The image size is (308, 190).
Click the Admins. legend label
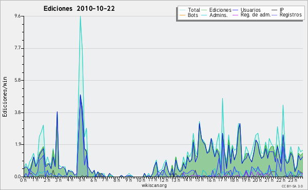[219, 15]
